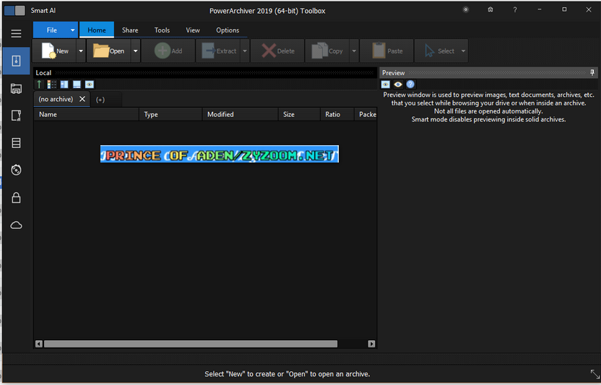
Task: Open the encryption padlock sidebar icon
Action: 16,197
